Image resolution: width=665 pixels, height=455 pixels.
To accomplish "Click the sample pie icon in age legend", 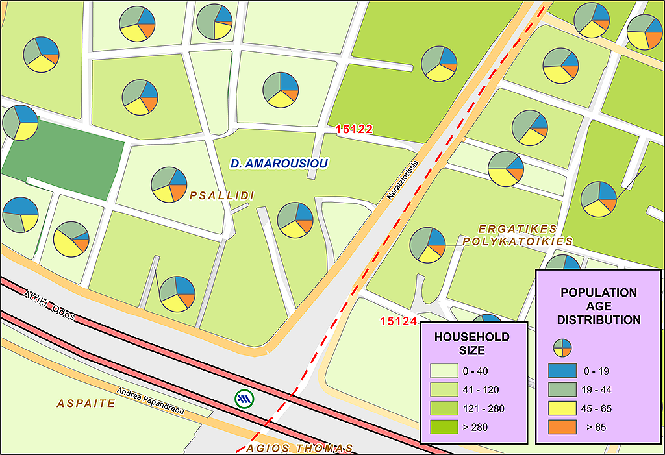I will tap(562, 348).
